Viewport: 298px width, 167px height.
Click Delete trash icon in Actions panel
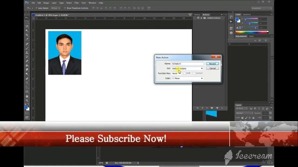222,108
